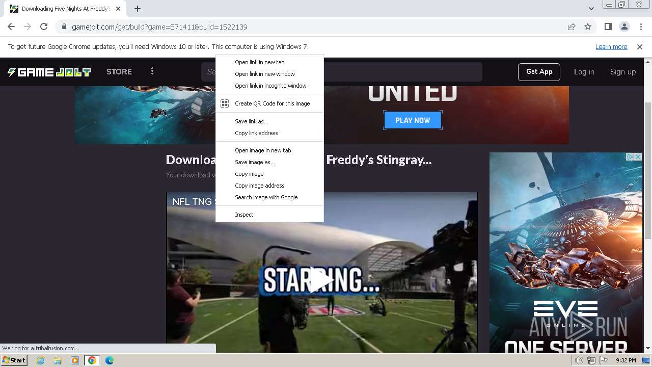Screen dimensions: 652x367
Task: Play the NFL TNG video
Action: [x=321, y=280]
